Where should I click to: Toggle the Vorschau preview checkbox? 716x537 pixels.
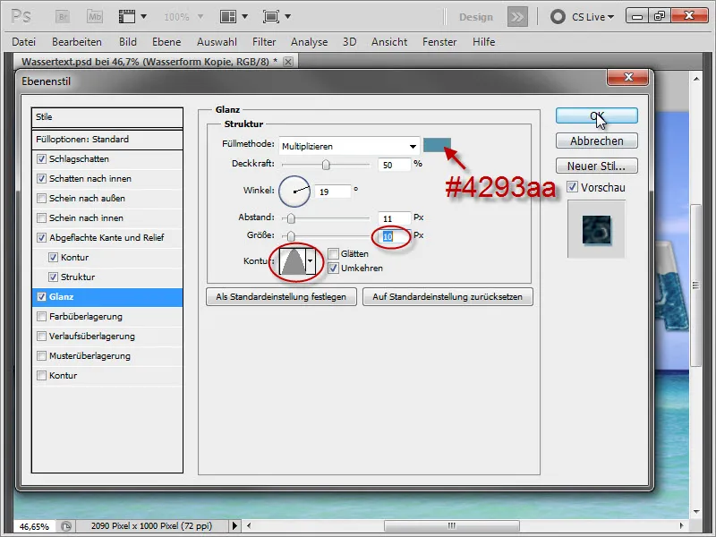pos(573,187)
